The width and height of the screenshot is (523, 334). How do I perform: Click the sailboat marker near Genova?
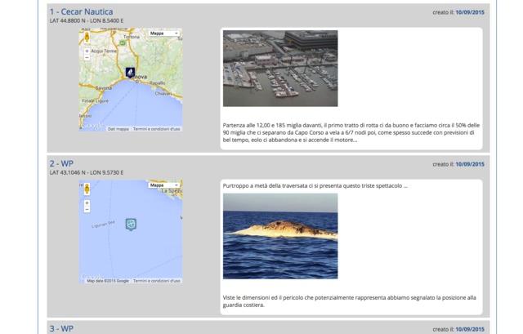pos(130,73)
